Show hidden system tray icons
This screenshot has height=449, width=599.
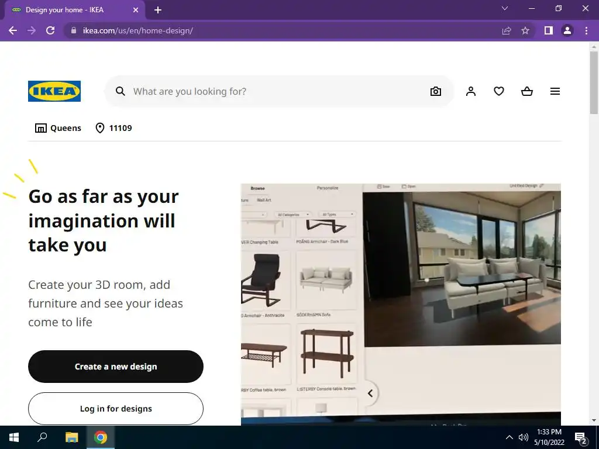tap(510, 437)
